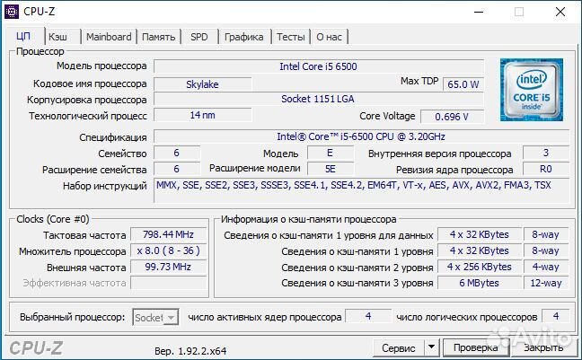Click the active cores count field

click(368, 316)
